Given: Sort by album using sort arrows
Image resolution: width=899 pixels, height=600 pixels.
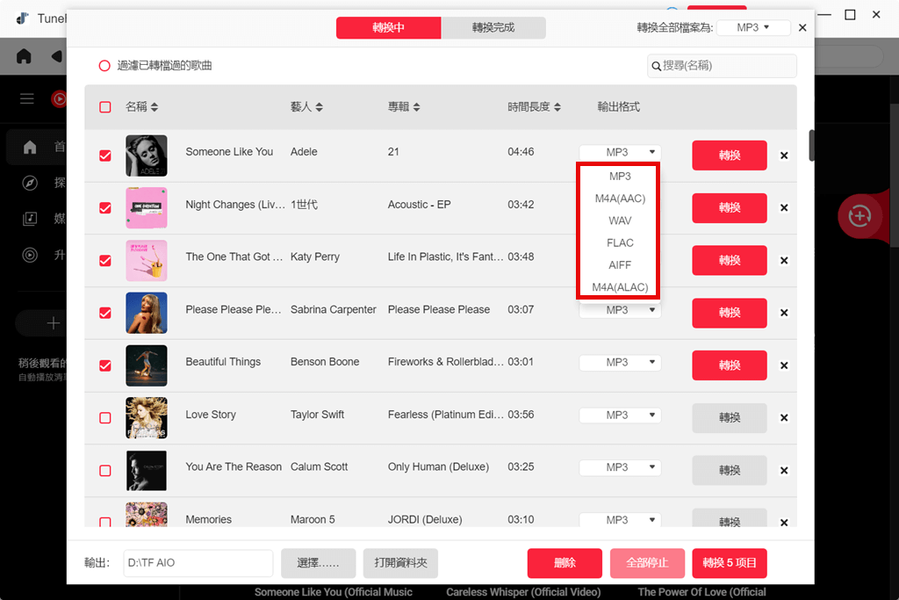Looking at the screenshot, I should pos(416,106).
